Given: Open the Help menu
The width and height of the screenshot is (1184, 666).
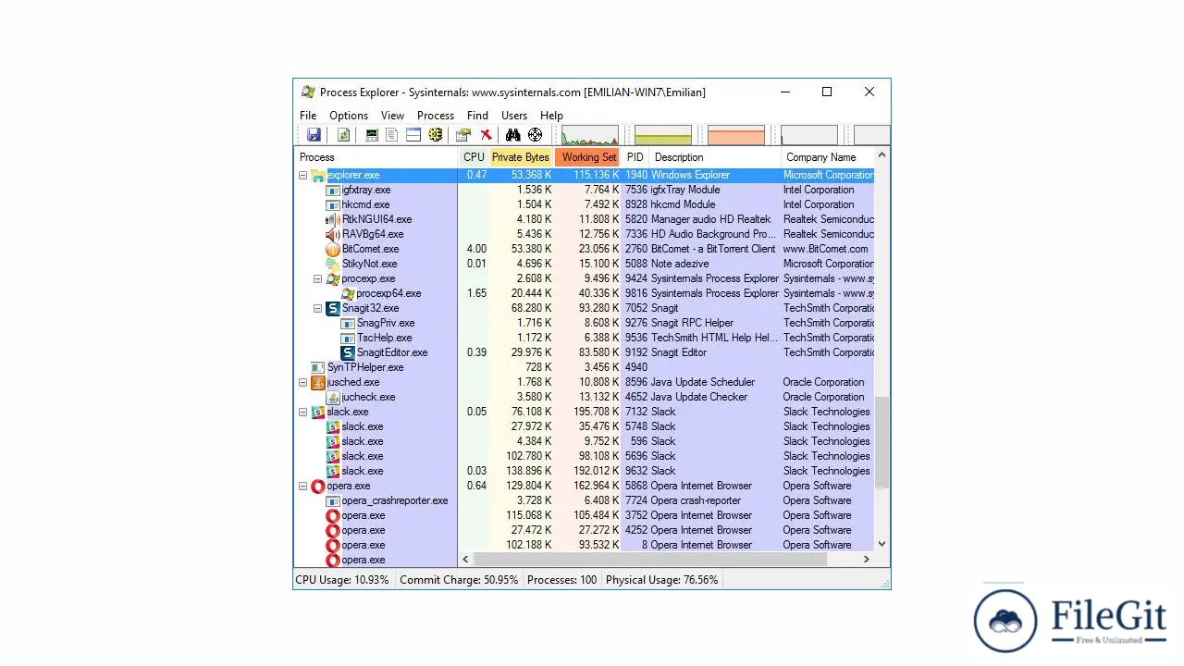Looking at the screenshot, I should point(551,116).
